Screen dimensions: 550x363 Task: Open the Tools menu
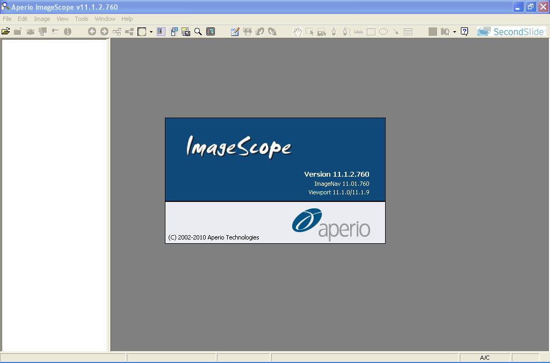(82, 19)
